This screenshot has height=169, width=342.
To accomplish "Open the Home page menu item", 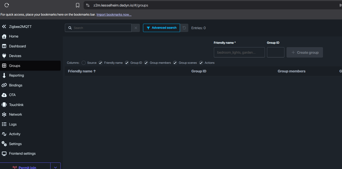I will (x=30, y=36).
